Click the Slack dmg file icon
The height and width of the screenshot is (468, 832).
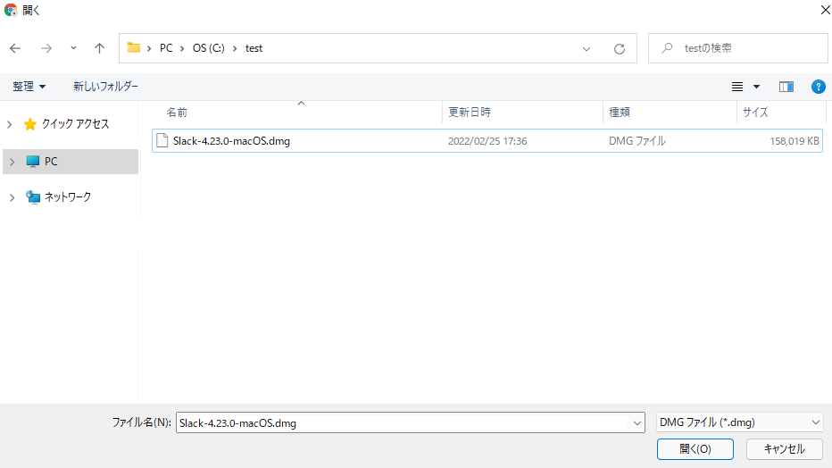pyautogui.click(x=162, y=140)
